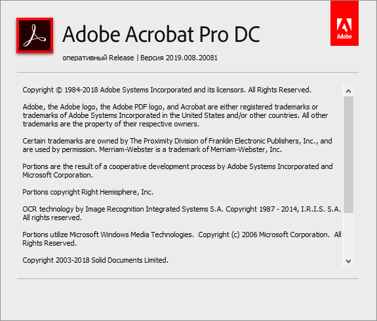377x321 pixels.
Task: Click the red Adobe corporate logo
Action: [344, 23]
